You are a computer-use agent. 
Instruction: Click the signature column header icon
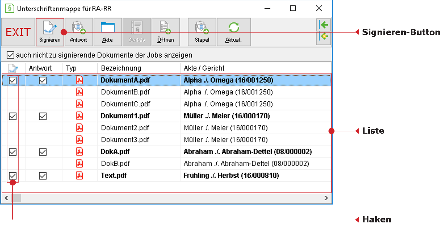pyautogui.click(x=13, y=68)
